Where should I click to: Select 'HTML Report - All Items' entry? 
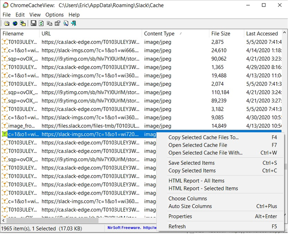coord(196,181)
